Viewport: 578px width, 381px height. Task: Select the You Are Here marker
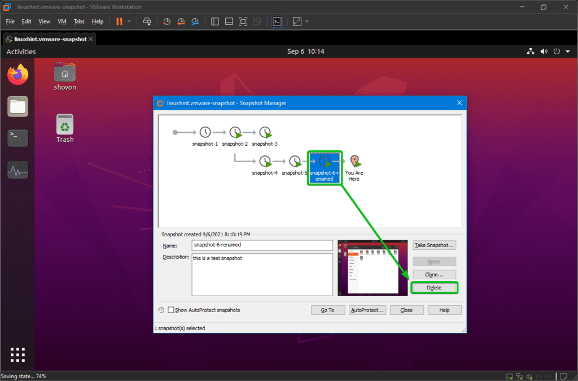tap(354, 168)
